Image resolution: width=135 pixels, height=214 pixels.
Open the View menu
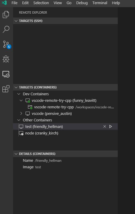[58, 3]
